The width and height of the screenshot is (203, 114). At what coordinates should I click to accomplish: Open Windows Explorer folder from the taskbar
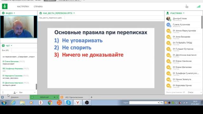click(23, 103)
